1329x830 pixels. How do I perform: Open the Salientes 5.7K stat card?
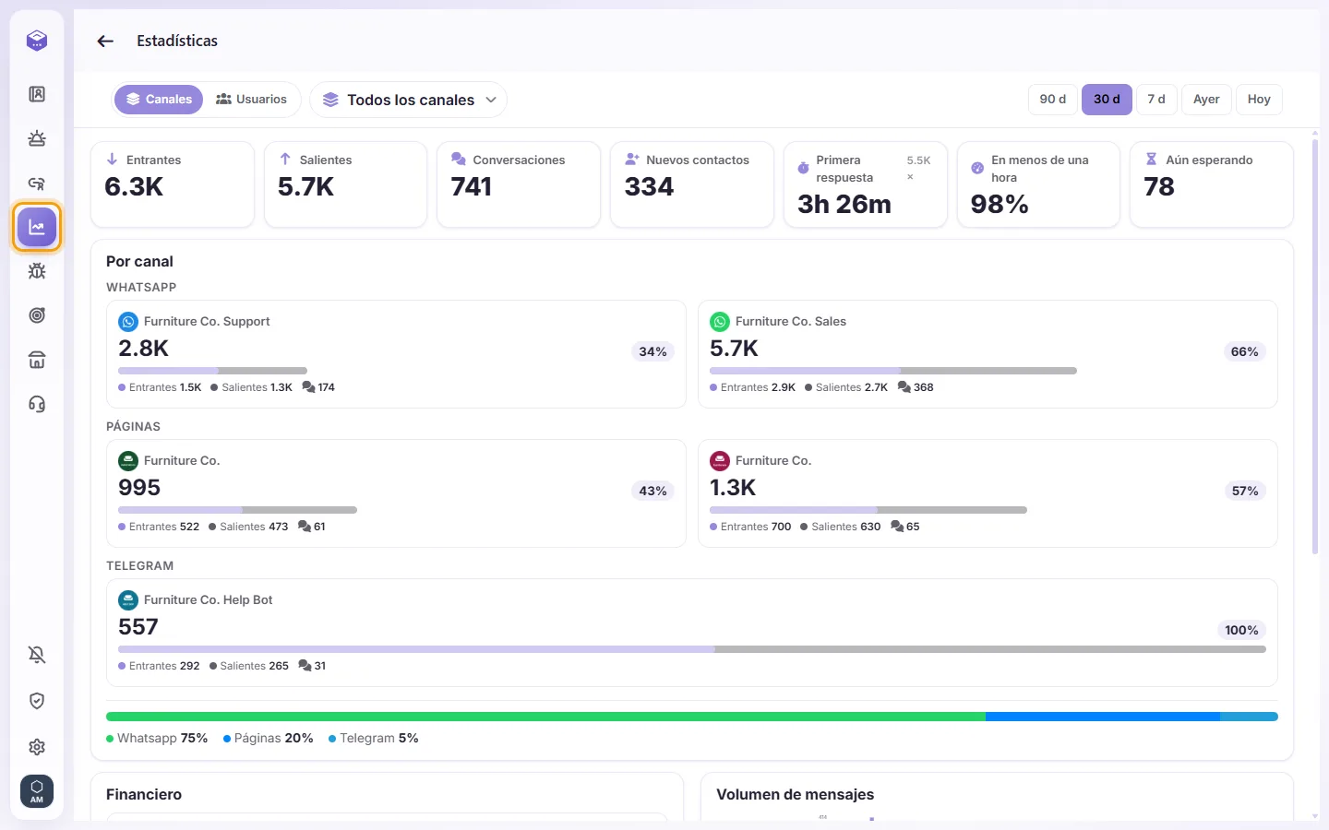pos(345,184)
